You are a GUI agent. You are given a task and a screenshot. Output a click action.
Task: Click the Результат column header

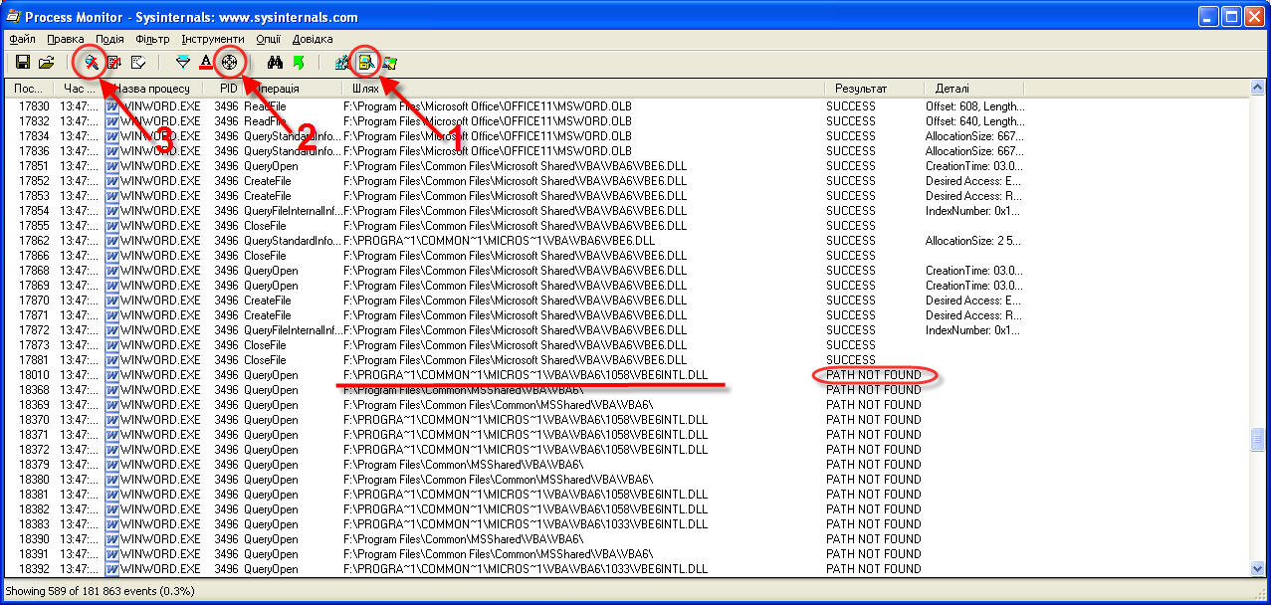click(x=874, y=89)
